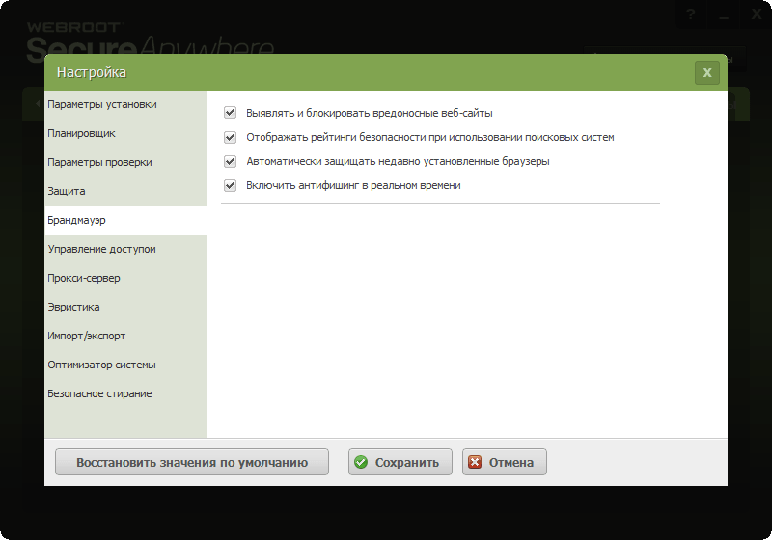Select Брандмауэр section
The width and height of the screenshot is (772, 540).
[x=125, y=220]
